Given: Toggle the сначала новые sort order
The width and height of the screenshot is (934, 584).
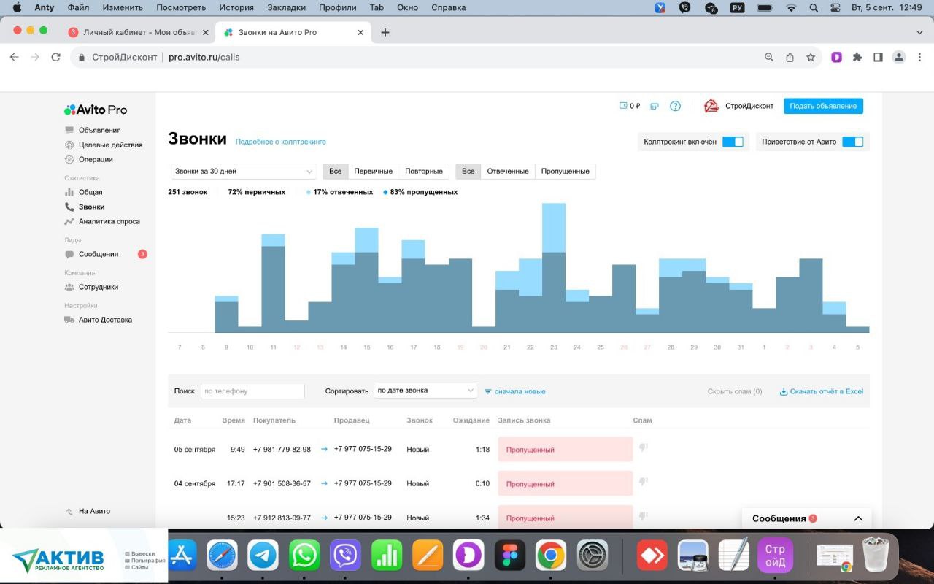Looking at the screenshot, I should pos(514,391).
